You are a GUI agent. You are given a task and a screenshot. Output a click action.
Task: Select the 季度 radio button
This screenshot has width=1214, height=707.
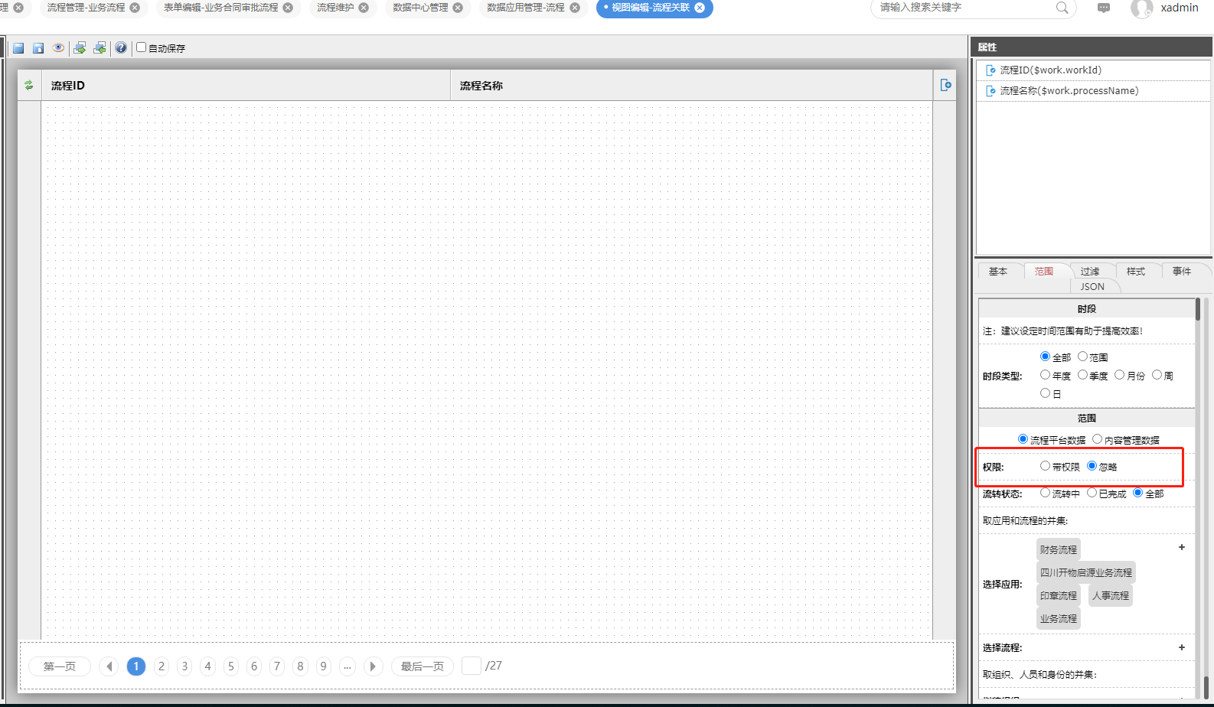click(x=1082, y=375)
